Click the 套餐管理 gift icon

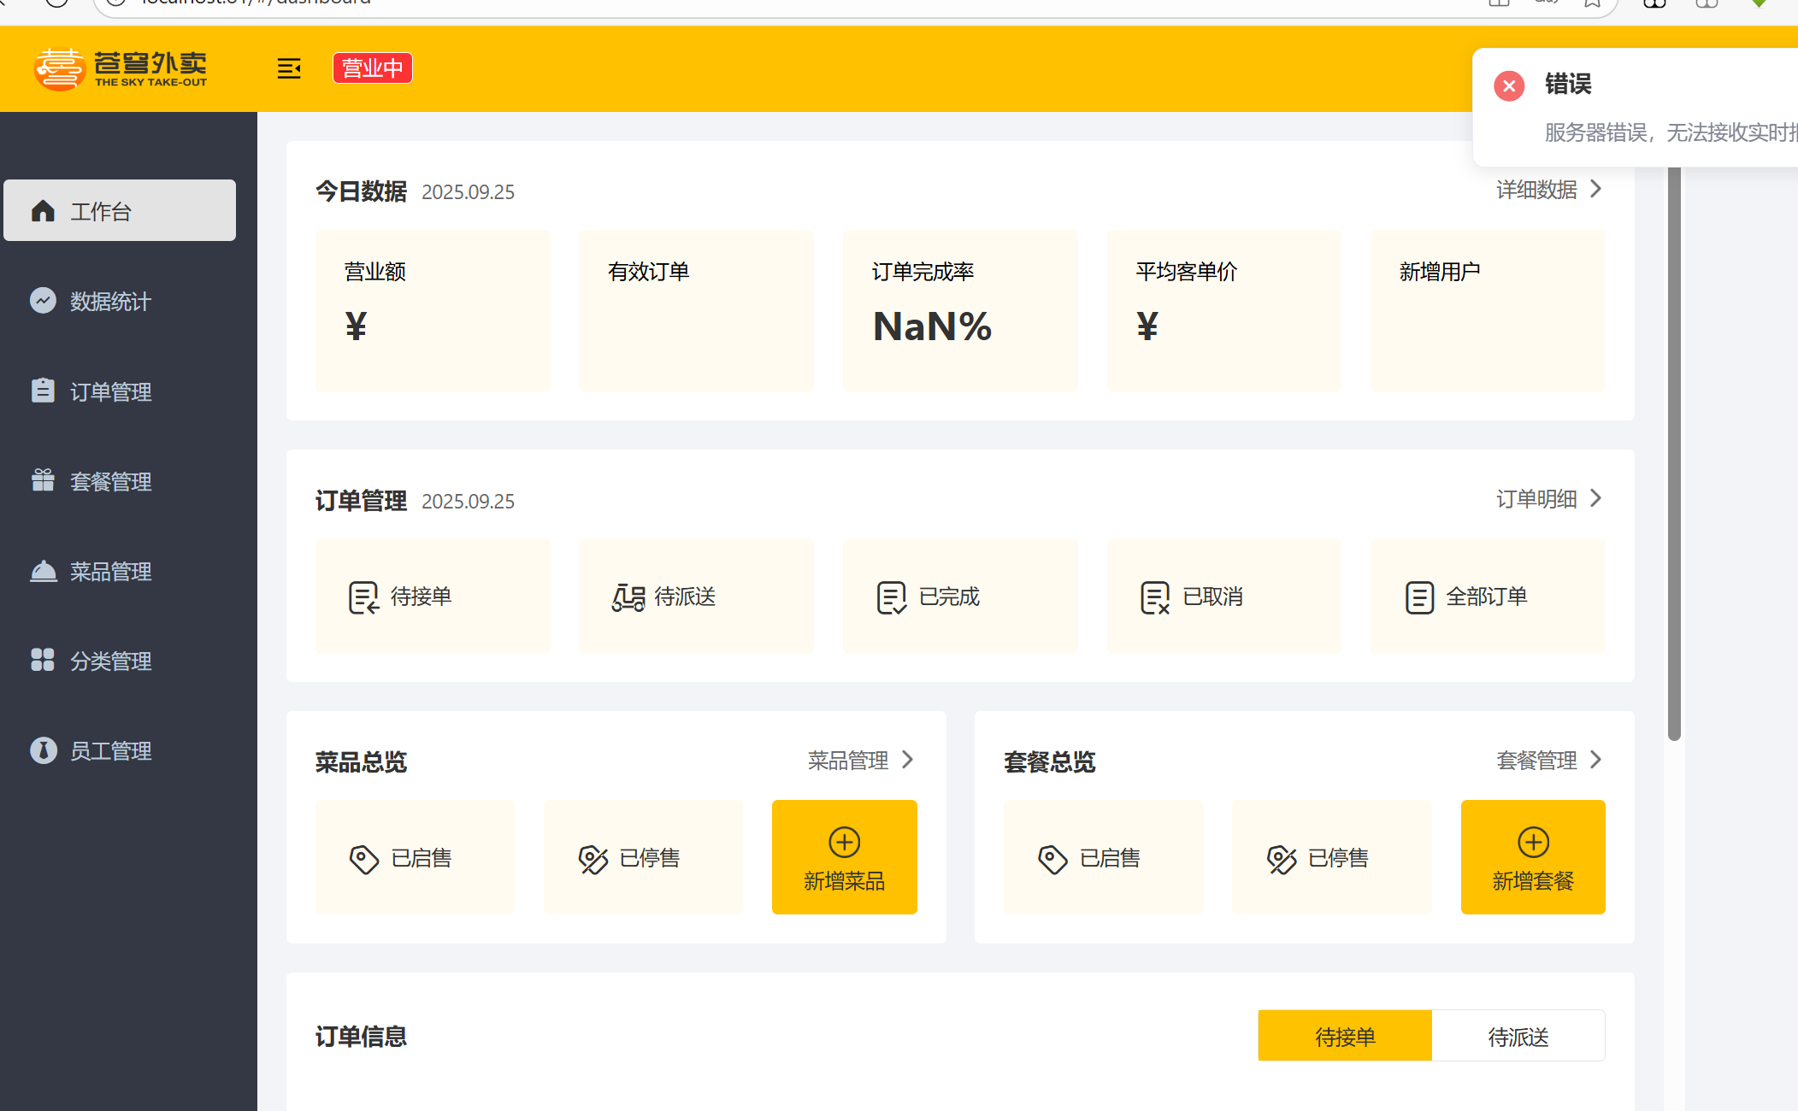(43, 480)
